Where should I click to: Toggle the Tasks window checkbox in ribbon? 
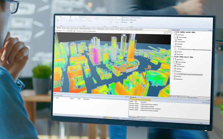(138, 18)
